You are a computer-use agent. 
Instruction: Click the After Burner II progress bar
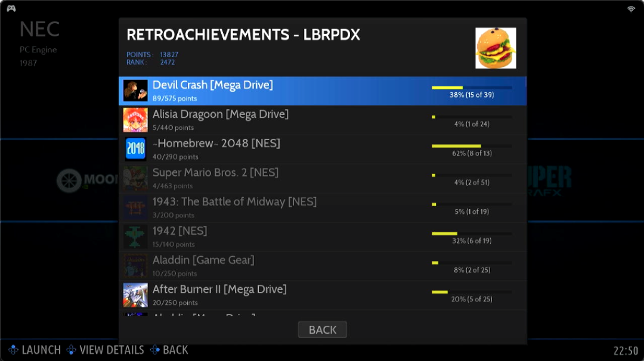[x=472, y=292]
